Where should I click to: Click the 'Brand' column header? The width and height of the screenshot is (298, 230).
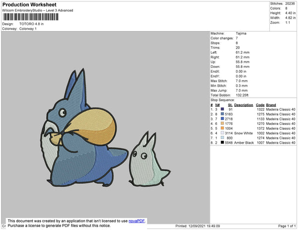[x=271, y=105]
